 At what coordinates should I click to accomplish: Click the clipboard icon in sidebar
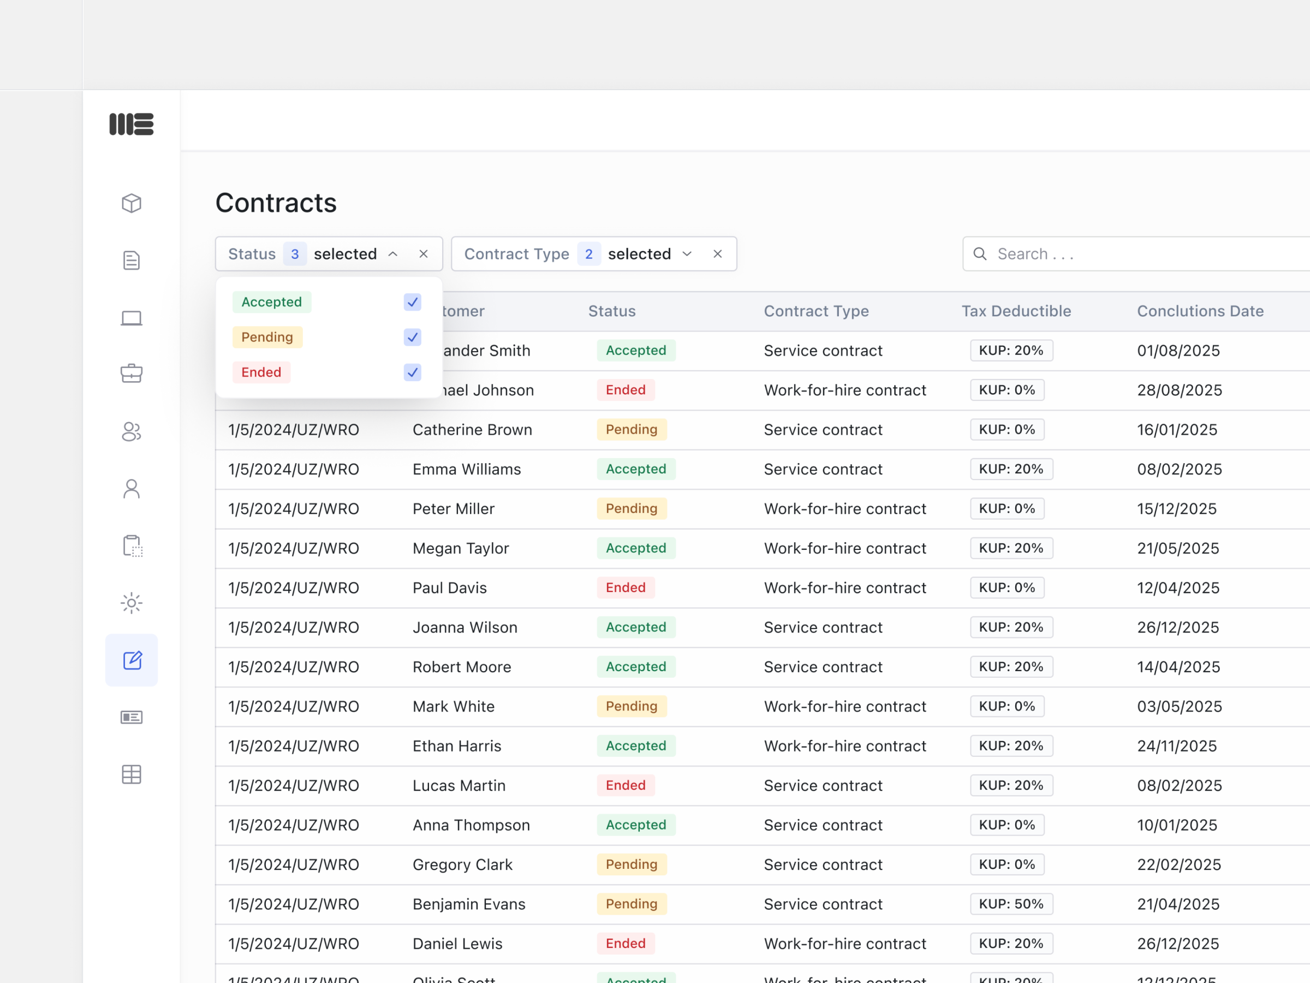(132, 546)
